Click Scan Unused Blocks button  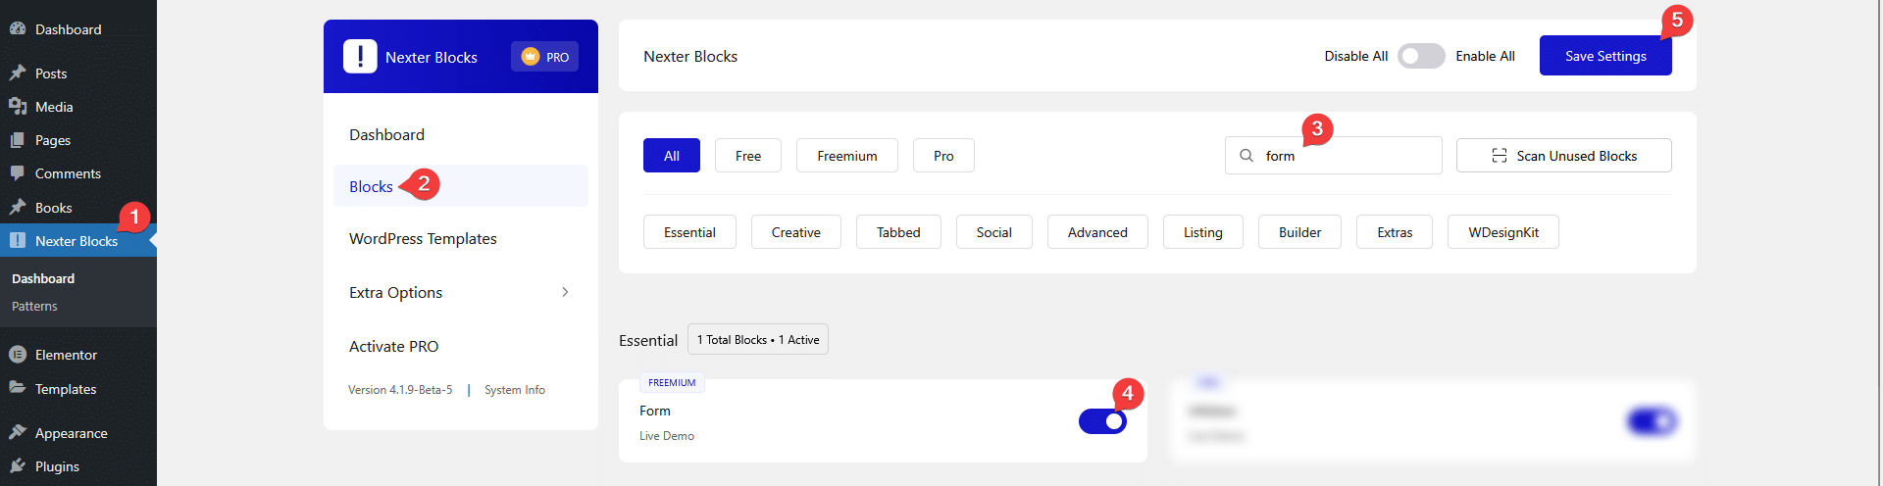point(1563,156)
